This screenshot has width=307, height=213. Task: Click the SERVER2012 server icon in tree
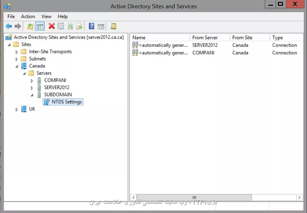coord(39,87)
